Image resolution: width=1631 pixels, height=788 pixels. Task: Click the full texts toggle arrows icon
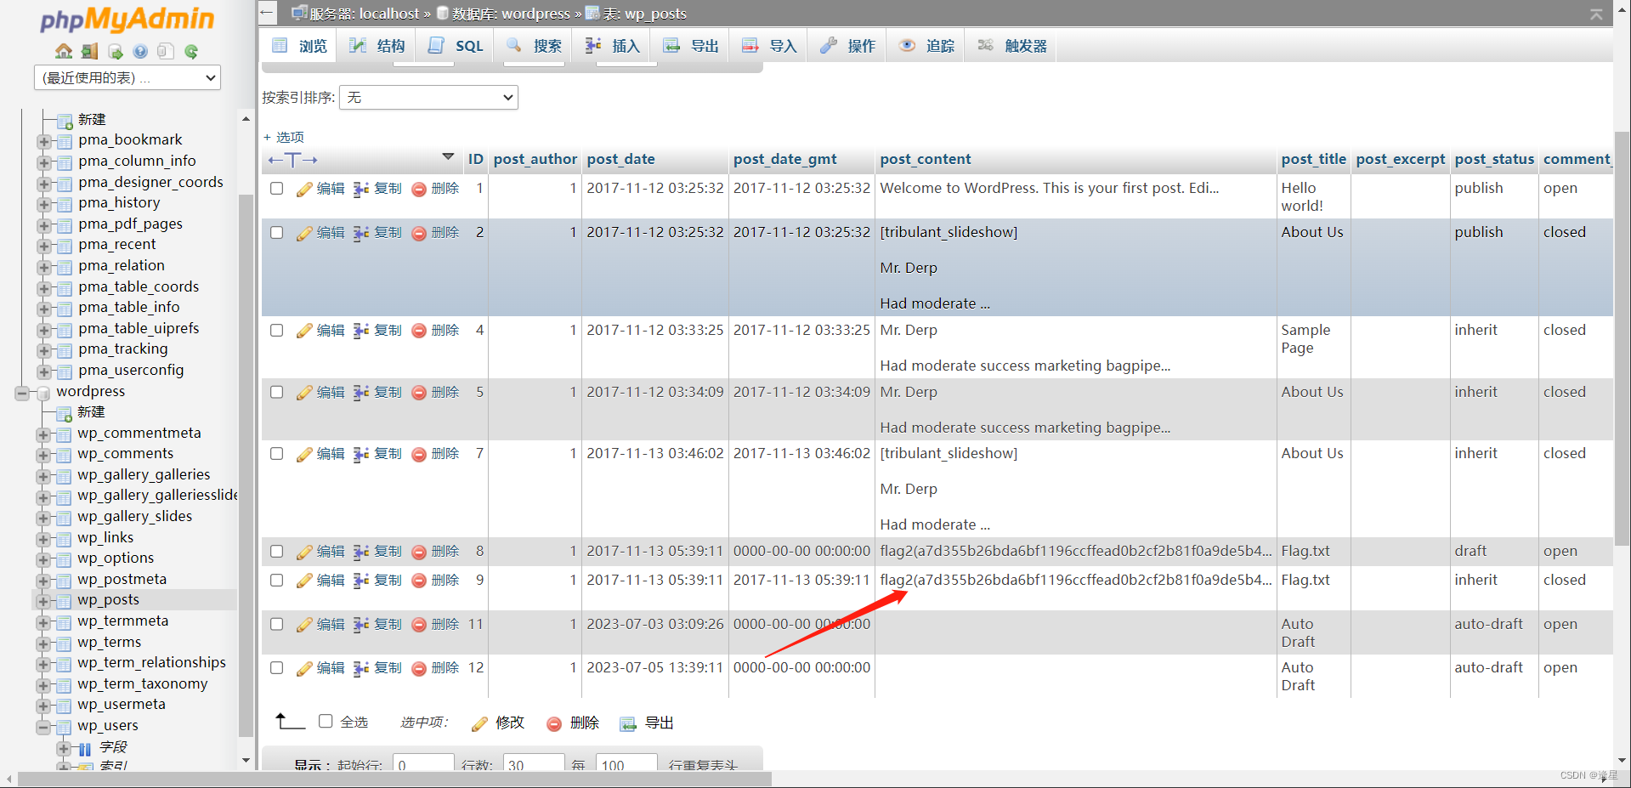pyautogui.click(x=292, y=160)
